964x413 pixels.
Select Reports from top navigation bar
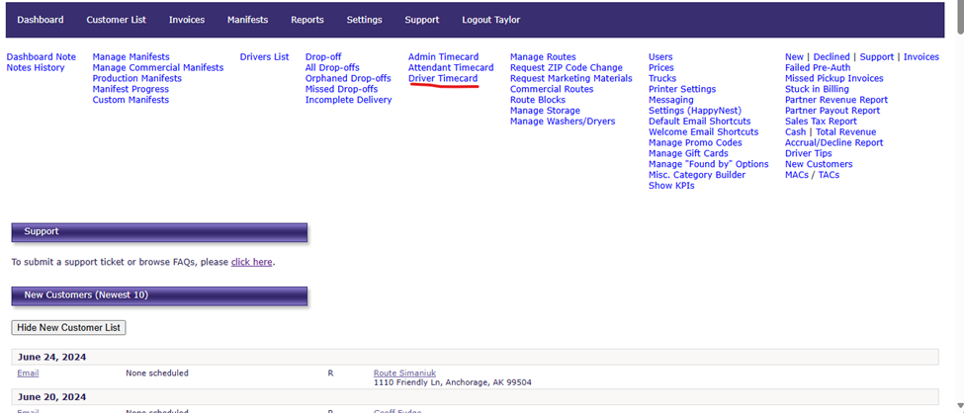point(307,20)
